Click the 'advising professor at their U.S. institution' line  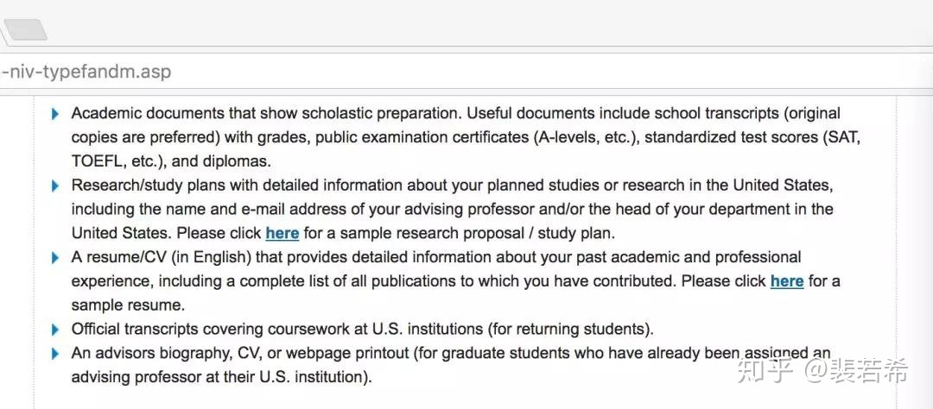[x=221, y=377]
